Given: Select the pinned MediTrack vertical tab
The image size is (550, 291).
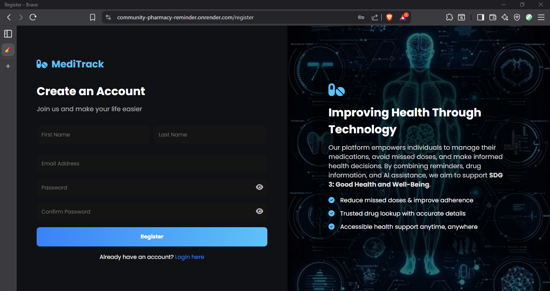Looking at the screenshot, I should tap(8, 50).
